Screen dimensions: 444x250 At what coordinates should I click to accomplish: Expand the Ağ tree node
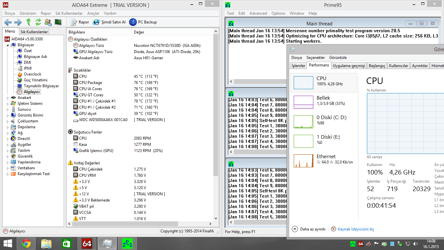[8, 133]
